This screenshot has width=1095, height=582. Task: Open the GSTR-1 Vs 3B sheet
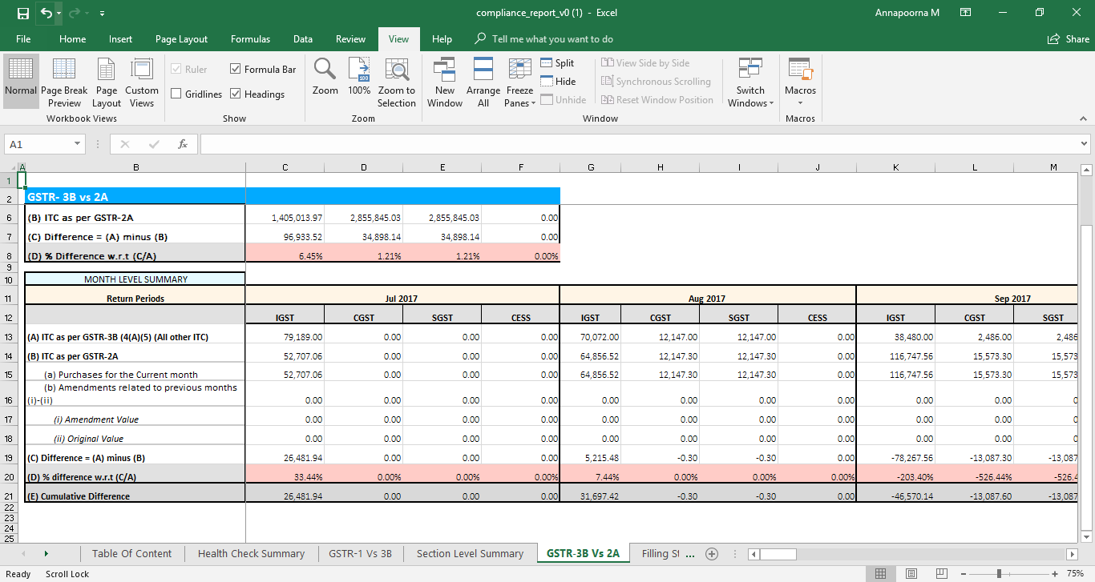pos(361,553)
